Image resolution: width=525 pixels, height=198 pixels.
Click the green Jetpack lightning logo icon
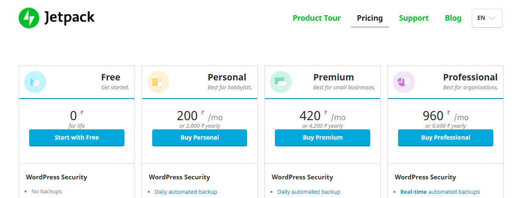[29, 18]
